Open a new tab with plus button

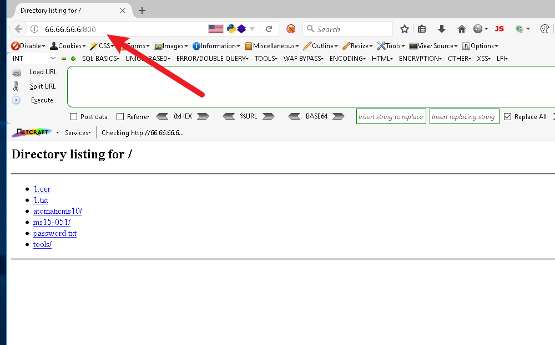[x=142, y=11]
